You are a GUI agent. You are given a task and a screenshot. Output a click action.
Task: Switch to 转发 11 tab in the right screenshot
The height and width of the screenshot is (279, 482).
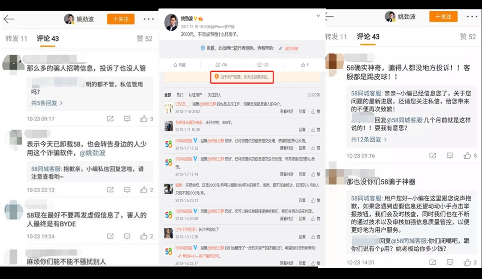[x=336, y=37]
